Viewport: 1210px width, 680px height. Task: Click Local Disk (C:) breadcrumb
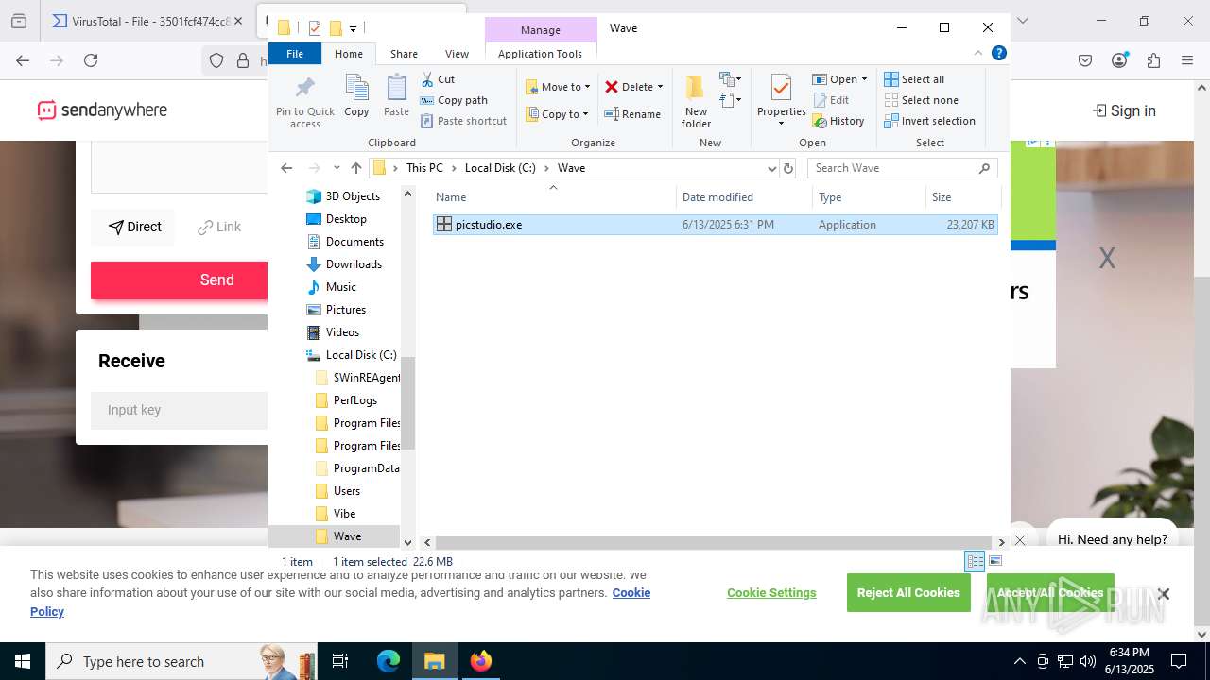click(500, 168)
